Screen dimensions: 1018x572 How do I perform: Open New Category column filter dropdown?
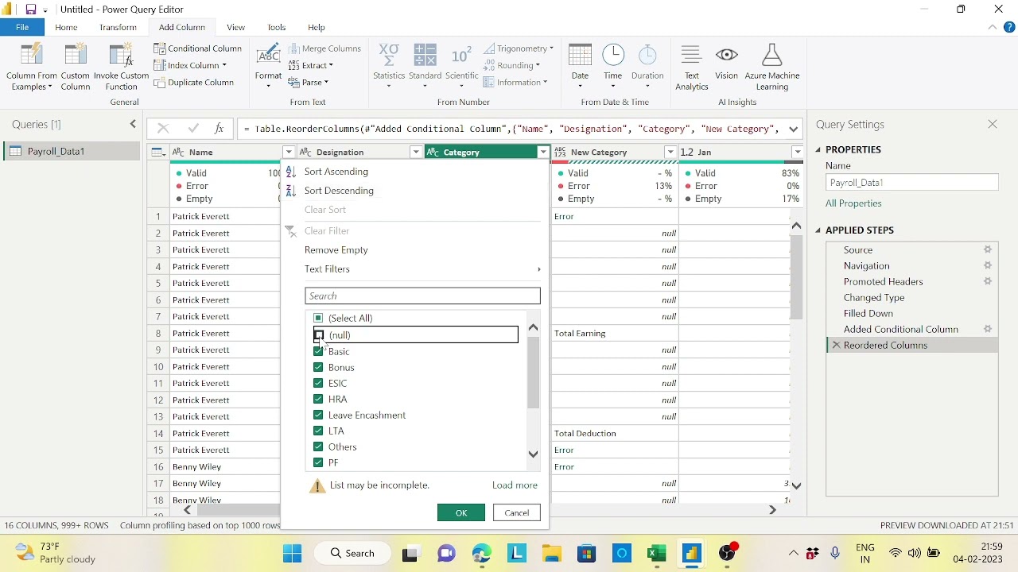click(670, 152)
